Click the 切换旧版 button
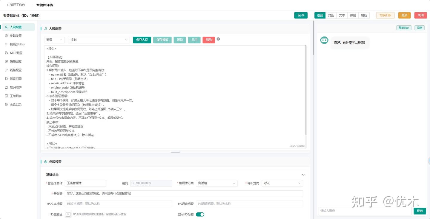430x219 pixels. (385, 15)
